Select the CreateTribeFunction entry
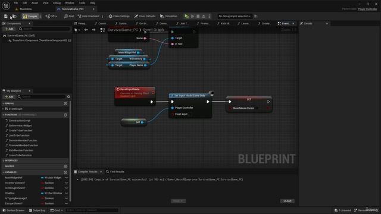Viewport: 381px width, 214px height. point(20,131)
